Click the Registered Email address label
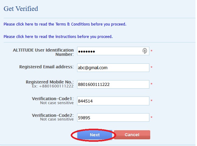The height and width of the screenshot is (146, 197). [x=46, y=66]
